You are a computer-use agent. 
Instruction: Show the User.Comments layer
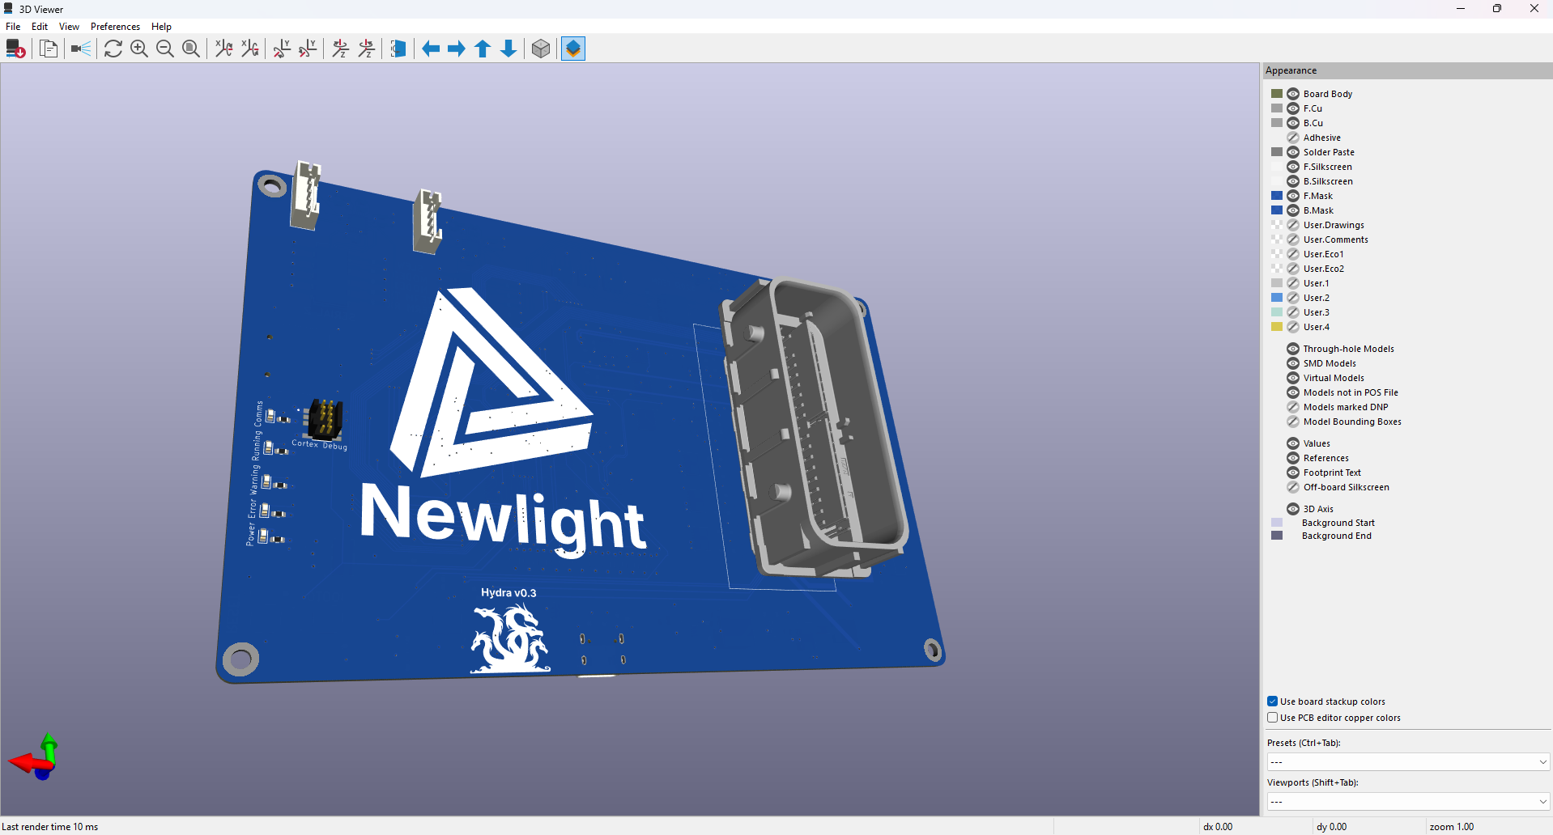(x=1293, y=239)
